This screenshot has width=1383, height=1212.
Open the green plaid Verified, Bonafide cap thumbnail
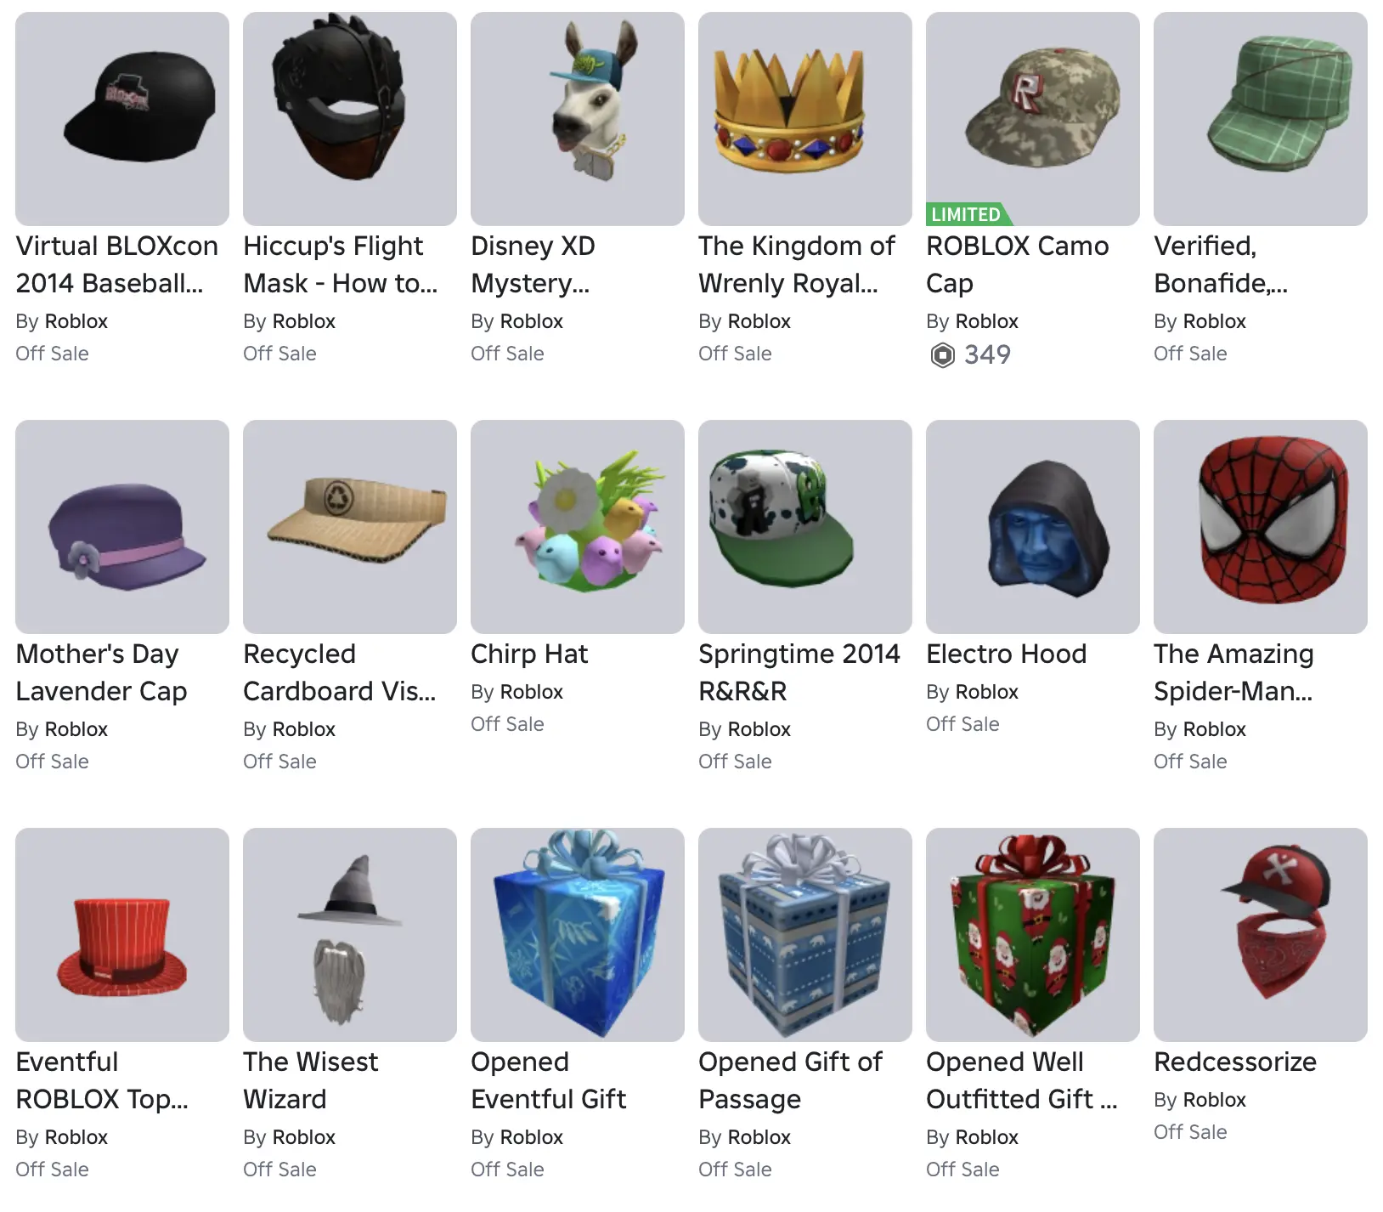(1261, 119)
